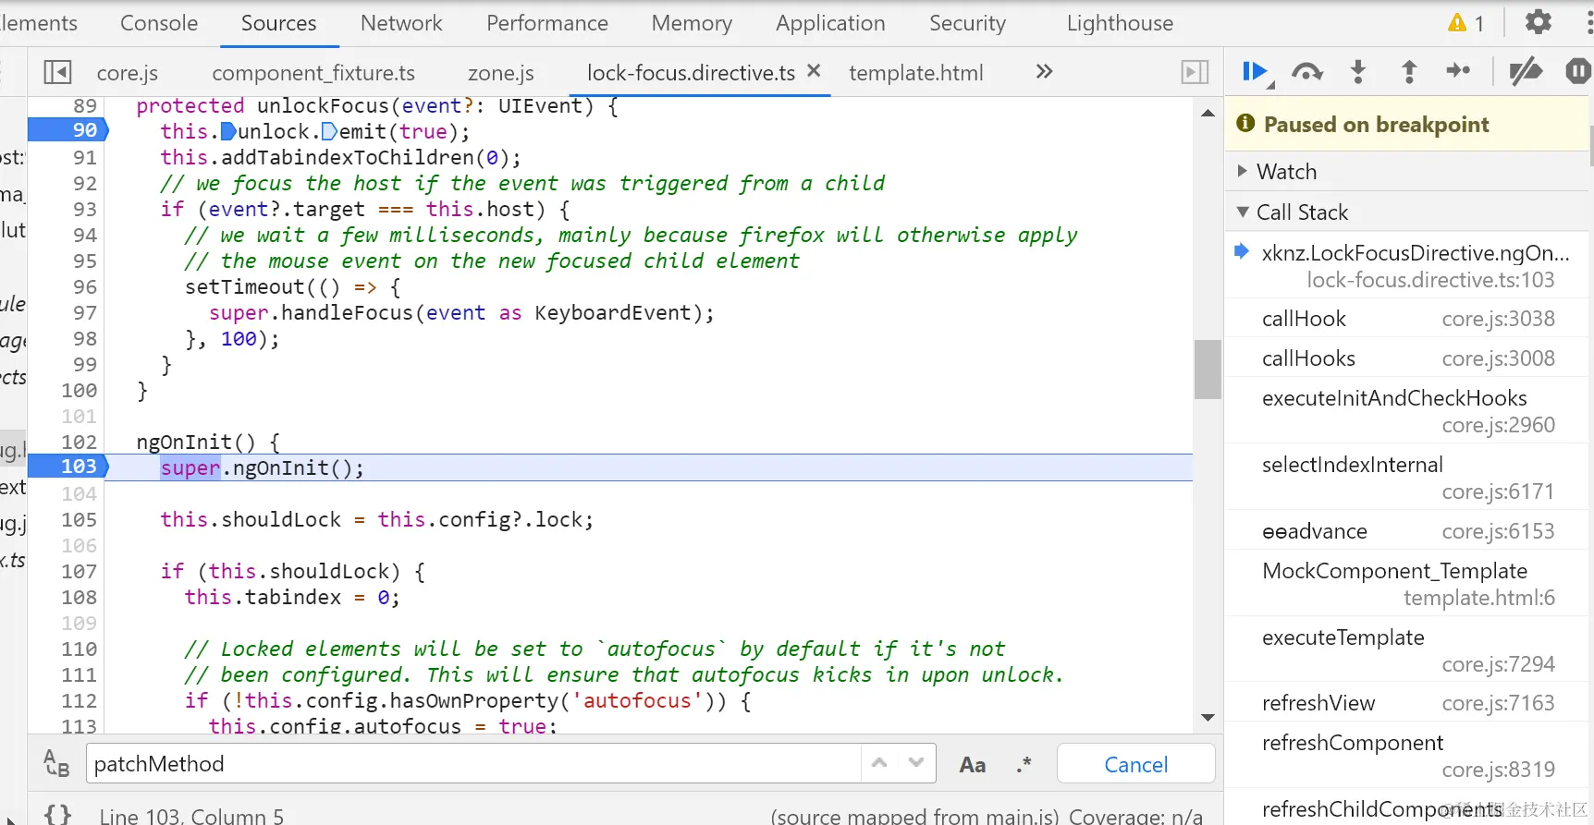Click inline breakpoint marker before unlock
The width and height of the screenshot is (1594, 825).
229,132
